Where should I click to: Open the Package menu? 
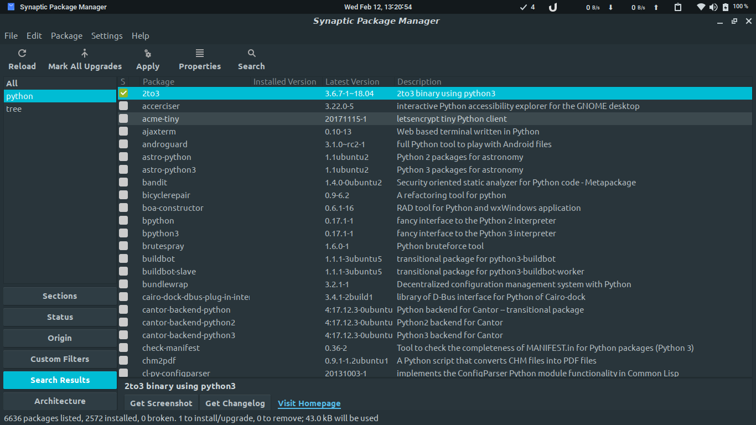coord(66,36)
